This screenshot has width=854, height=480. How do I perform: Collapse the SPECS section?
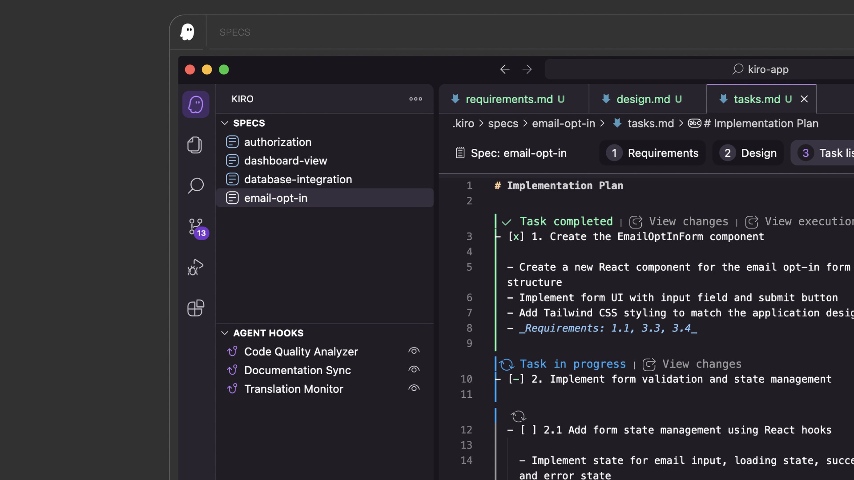point(224,123)
